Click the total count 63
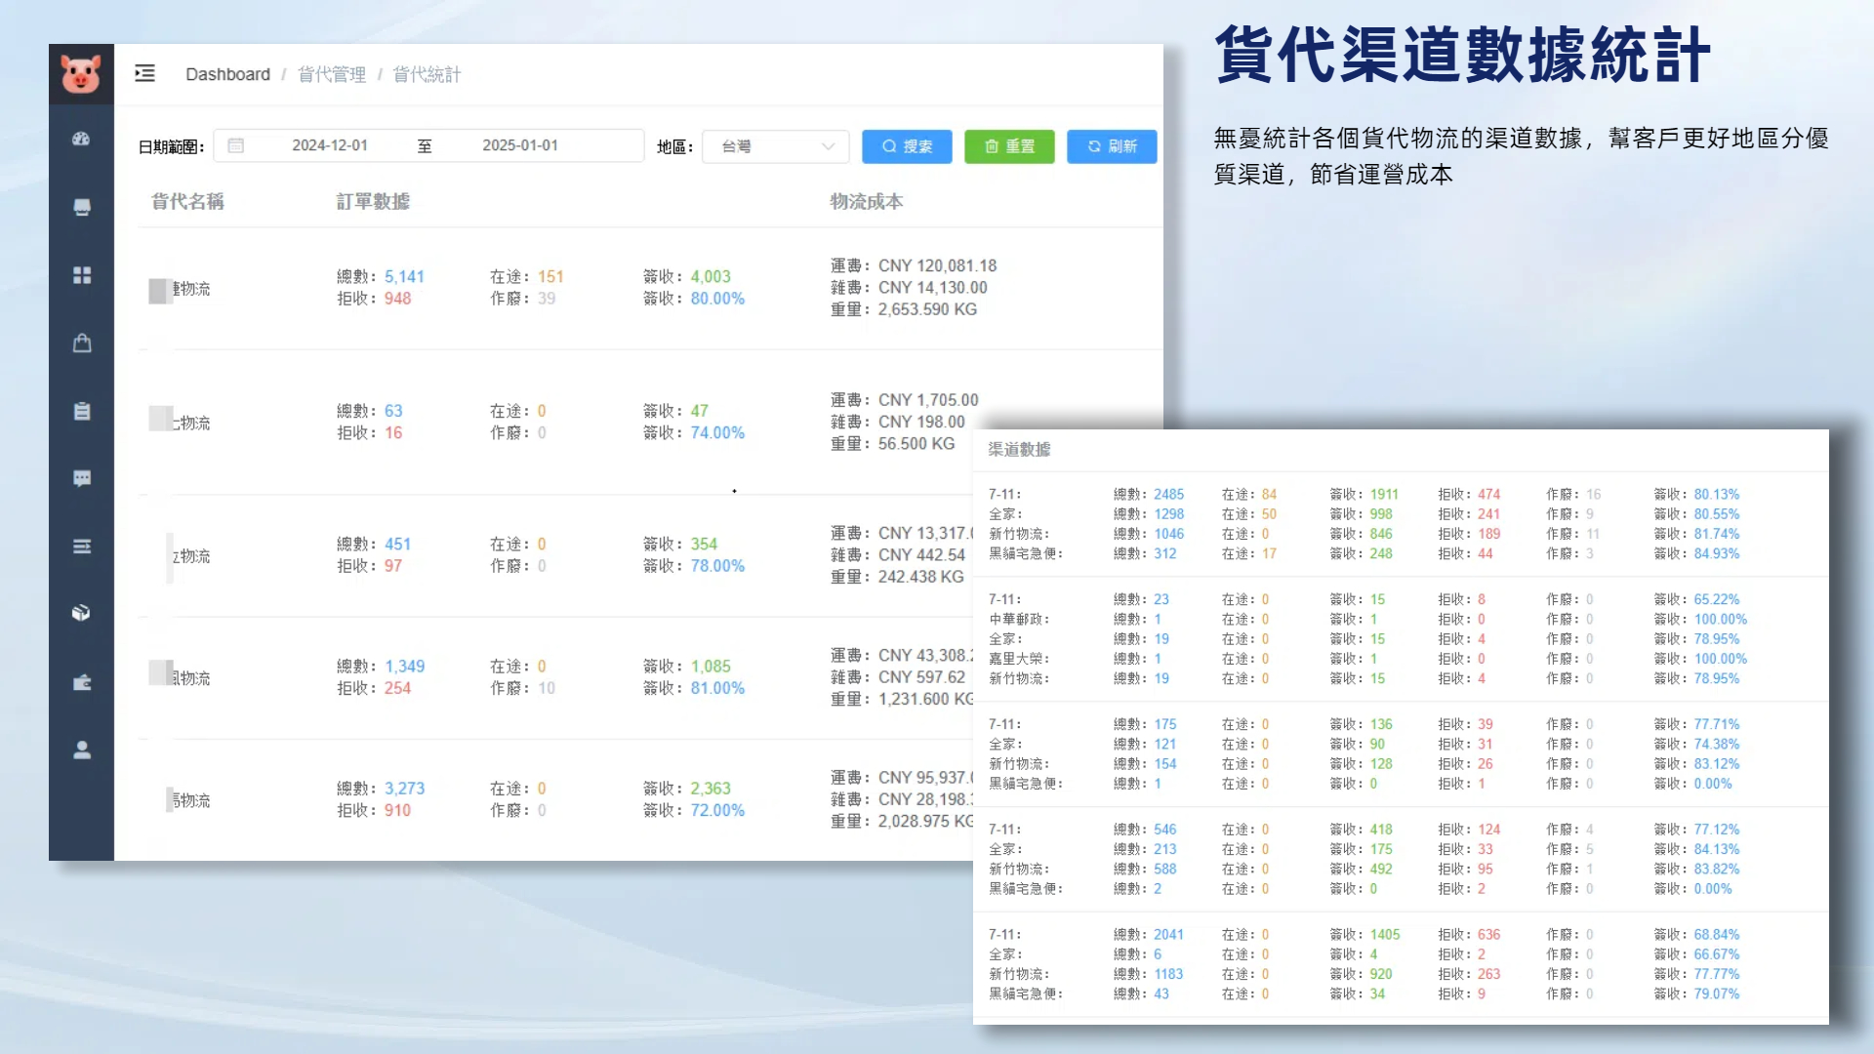This screenshot has height=1054, width=1874. tap(393, 411)
